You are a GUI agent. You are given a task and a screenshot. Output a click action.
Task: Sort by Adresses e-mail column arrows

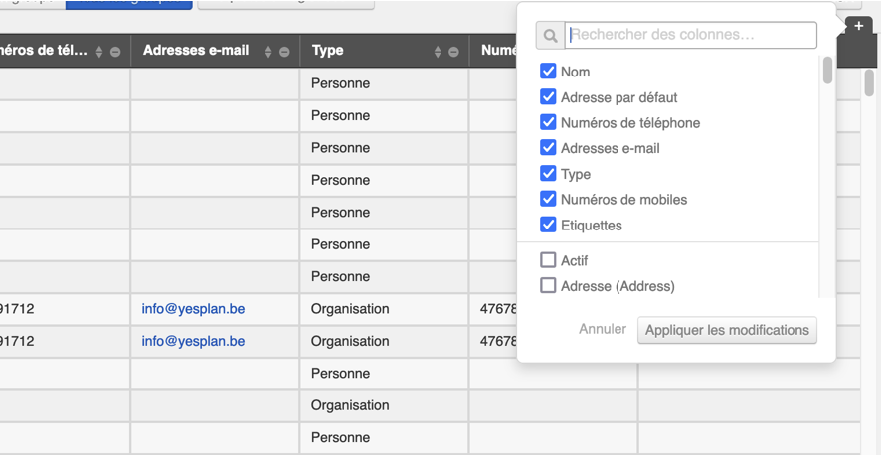pos(268,52)
